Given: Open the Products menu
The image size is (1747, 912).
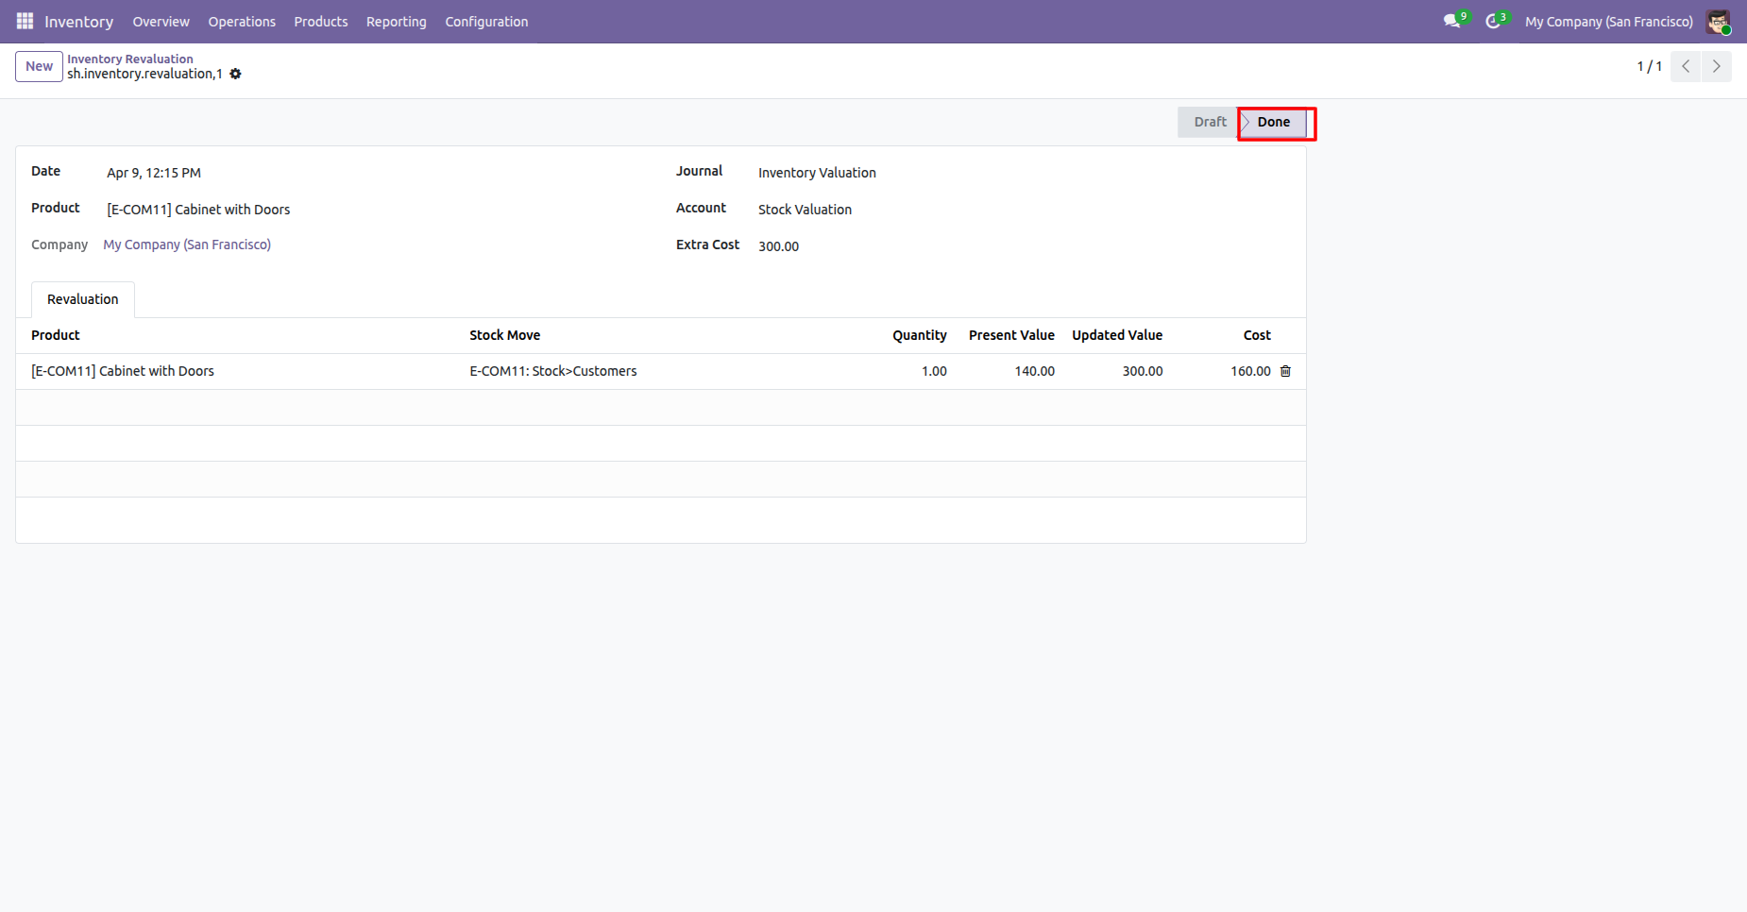Looking at the screenshot, I should (x=321, y=22).
